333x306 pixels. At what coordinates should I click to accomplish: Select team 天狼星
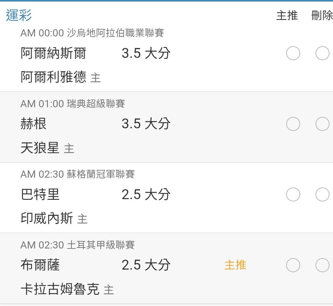40,148
